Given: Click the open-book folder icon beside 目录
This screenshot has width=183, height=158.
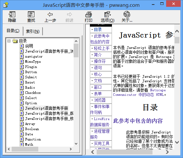Looking at the screenshot, I should pos(15,41).
